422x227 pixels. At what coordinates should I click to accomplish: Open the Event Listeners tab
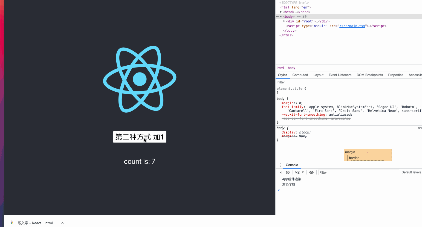point(340,75)
